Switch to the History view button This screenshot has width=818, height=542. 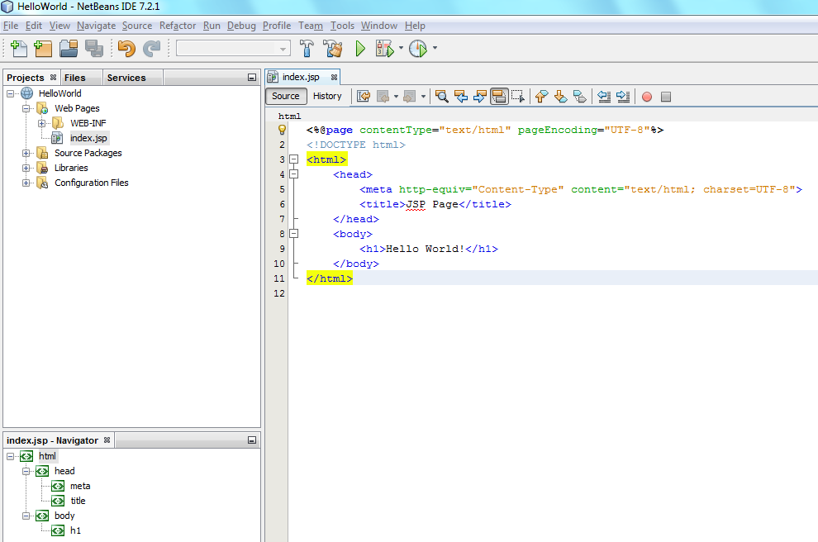pyautogui.click(x=327, y=96)
